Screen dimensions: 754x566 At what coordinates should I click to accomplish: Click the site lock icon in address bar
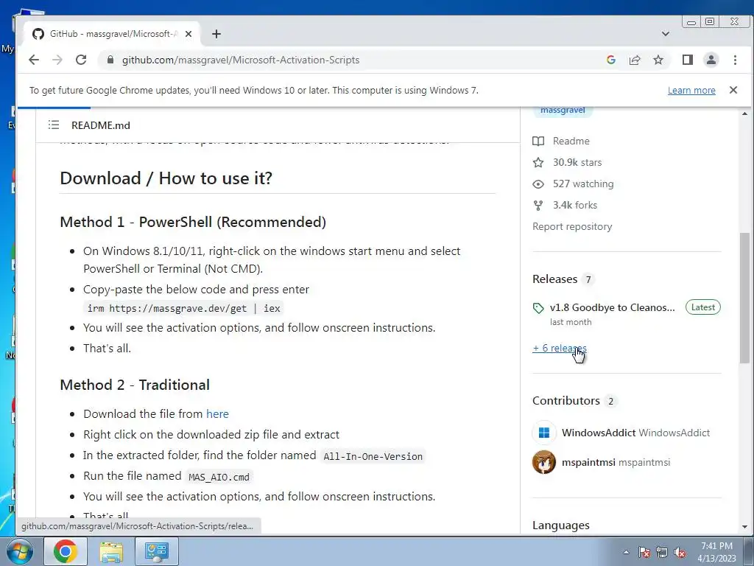[x=110, y=60]
